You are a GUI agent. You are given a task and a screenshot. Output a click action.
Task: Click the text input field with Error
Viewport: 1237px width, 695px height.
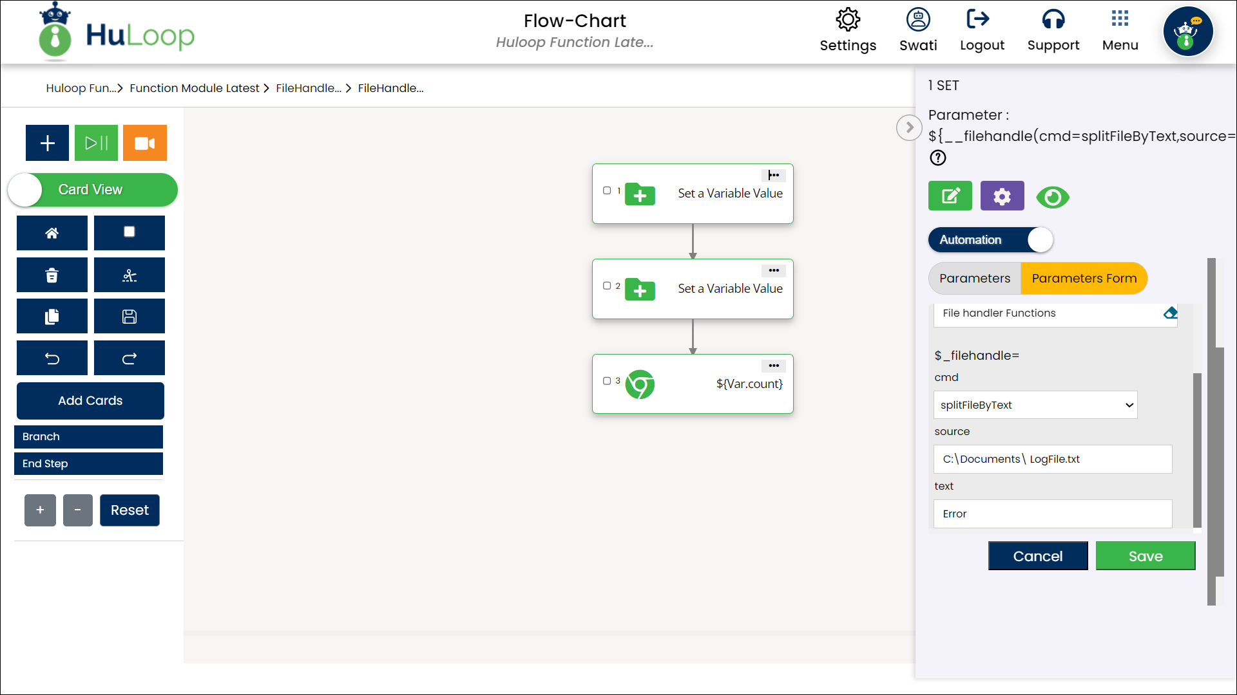pos(1053,514)
